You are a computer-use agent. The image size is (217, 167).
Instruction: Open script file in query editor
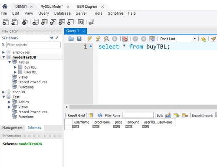click(71, 39)
